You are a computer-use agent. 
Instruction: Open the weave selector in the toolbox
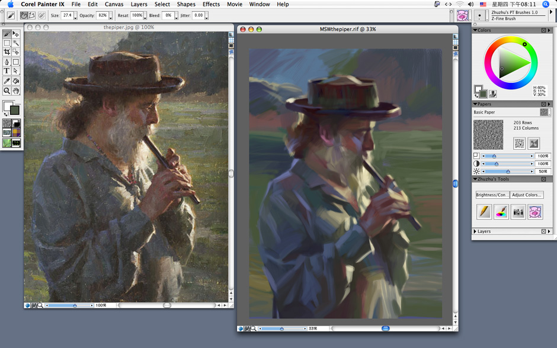pyautogui.click(x=17, y=133)
